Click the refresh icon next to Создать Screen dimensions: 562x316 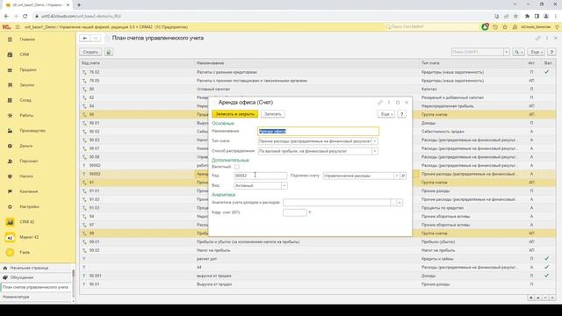click(x=109, y=53)
